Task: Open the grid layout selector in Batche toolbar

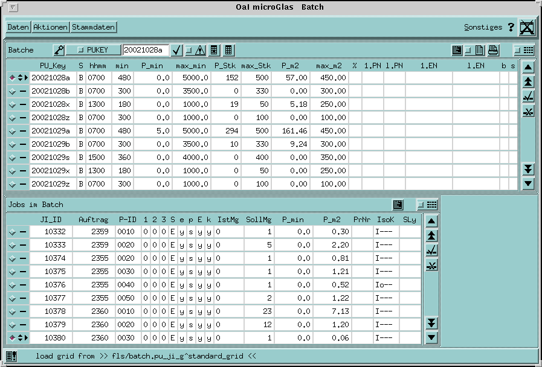Action: click(x=524, y=50)
